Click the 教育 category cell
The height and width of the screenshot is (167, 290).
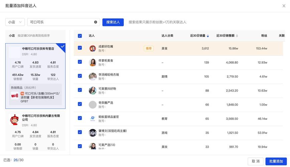pos(165,119)
